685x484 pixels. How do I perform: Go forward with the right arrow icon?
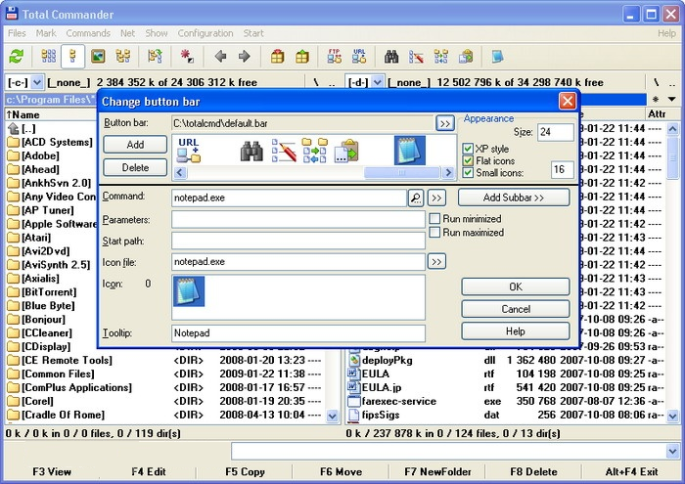tap(245, 57)
